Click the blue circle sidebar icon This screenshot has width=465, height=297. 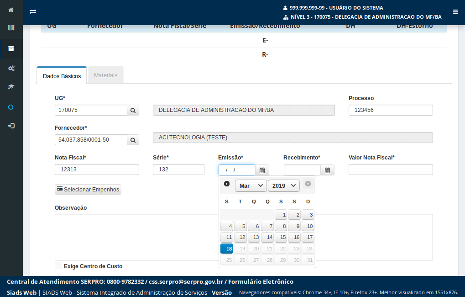[x=10, y=107]
